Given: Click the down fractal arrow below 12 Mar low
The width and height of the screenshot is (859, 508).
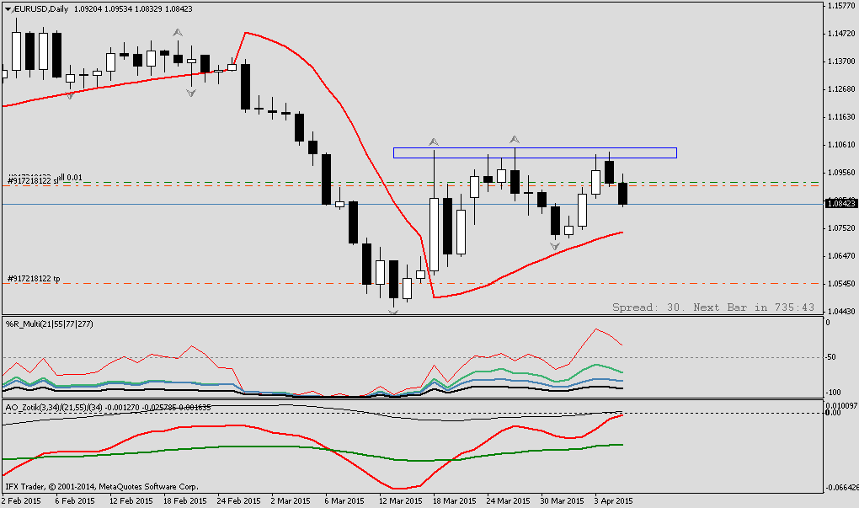Looking at the screenshot, I should (x=393, y=312).
